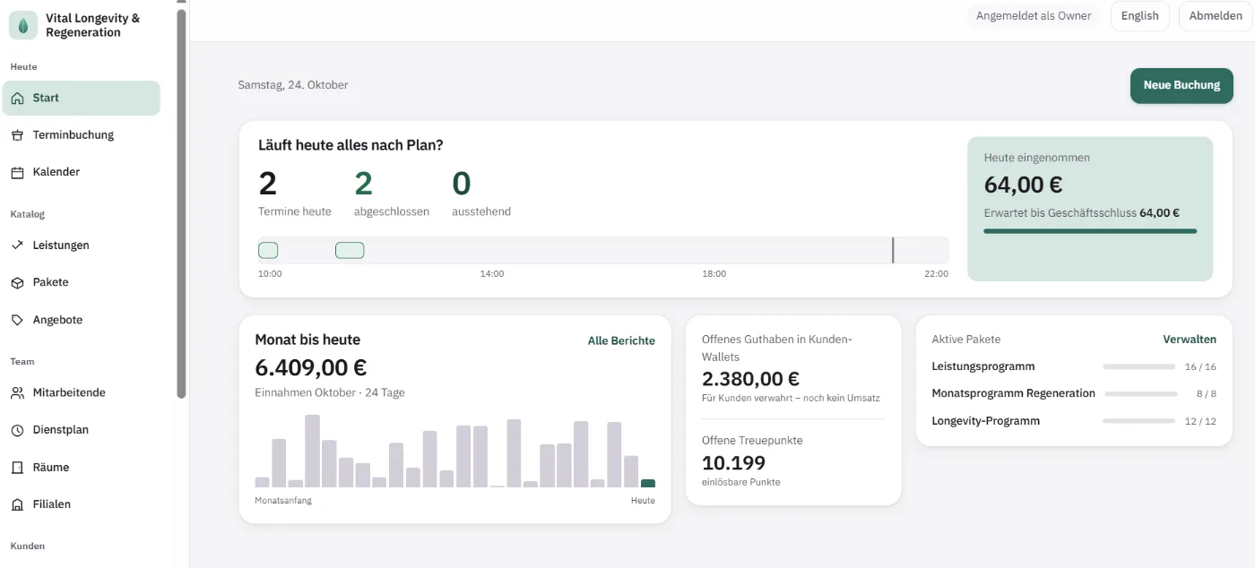This screenshot has width=1255, height=568.
Task: Click the date Samstag, 24. Oktober
Action: pyautogui.click(x=293, y=85)
